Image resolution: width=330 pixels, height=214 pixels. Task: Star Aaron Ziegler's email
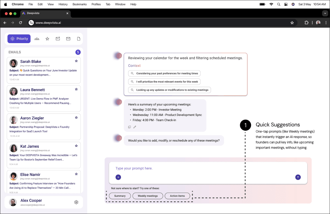[x=76, y=118]
